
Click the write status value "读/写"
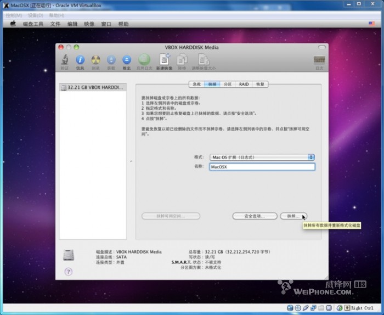(x=210, y=257)
